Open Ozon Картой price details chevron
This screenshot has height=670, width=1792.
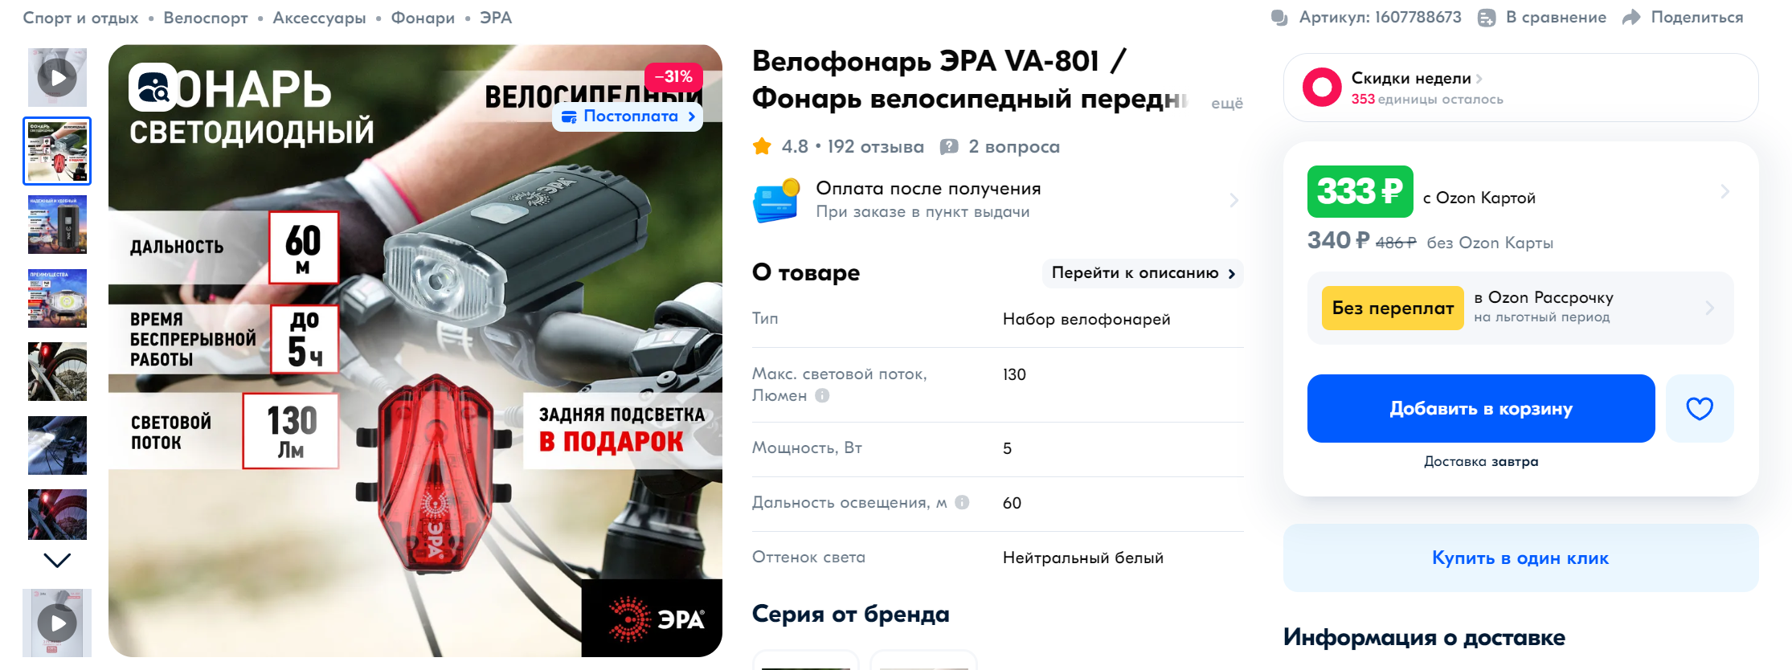coord(1724,191)
